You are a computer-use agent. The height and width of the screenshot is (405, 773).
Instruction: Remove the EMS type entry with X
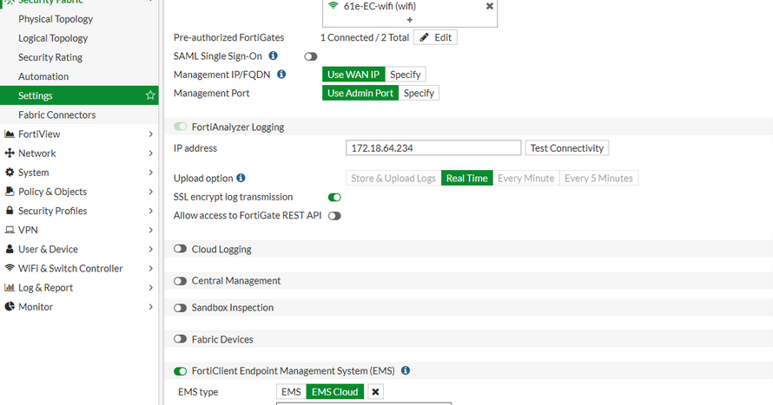coord(375,392)
